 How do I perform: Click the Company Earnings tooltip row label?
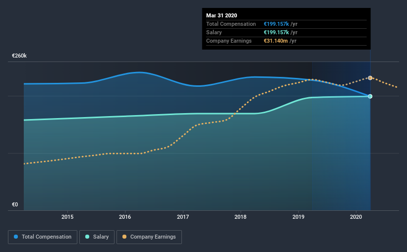229,41
